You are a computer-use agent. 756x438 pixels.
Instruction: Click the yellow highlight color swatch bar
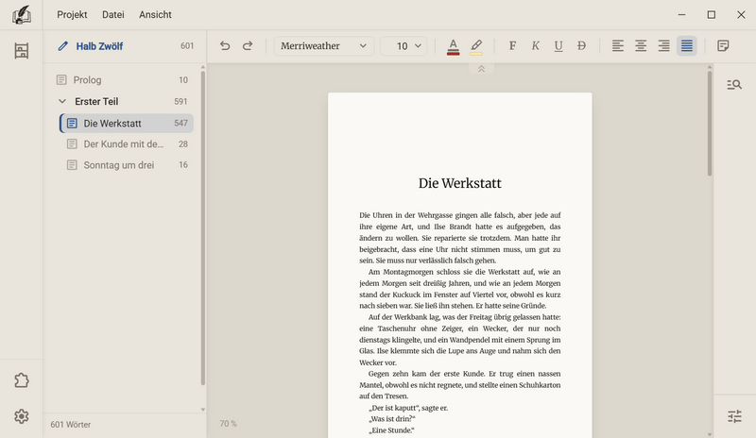476,54
